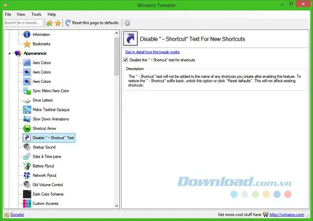Collapse the Appearance tree node
Screen dimensions: 313x221
(x=9, y=53)
